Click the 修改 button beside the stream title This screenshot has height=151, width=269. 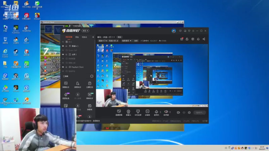(120, 37)
